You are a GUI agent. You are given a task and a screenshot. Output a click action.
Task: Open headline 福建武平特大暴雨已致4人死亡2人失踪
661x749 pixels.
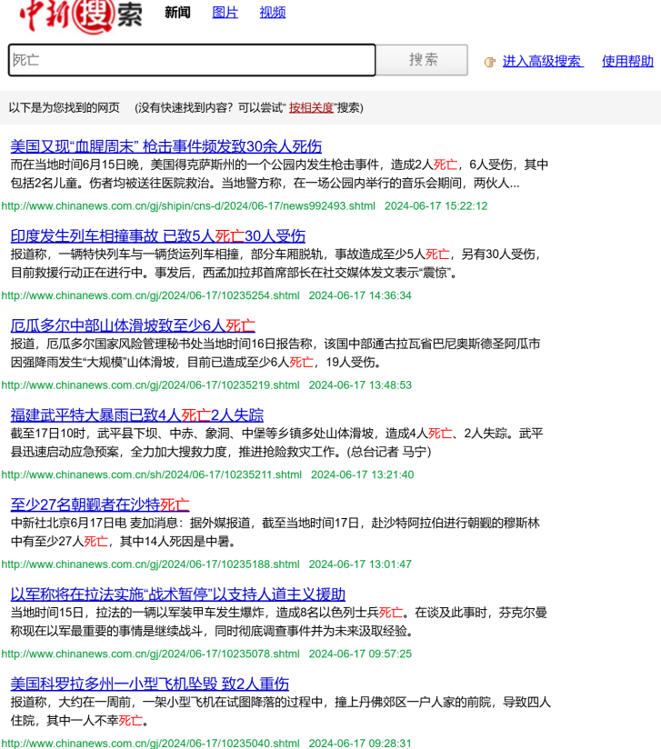[136, 414]
